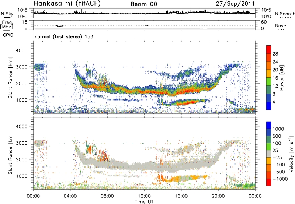295x204 pixels.
Task: Click the 'CPID' label
Action: (8, 35)
